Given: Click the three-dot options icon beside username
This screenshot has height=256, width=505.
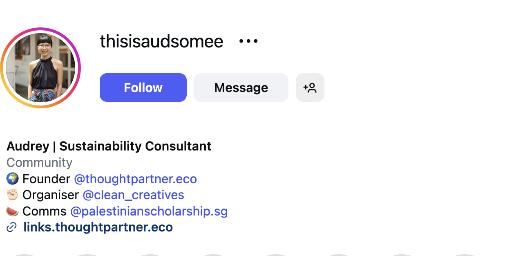Looking at the screenshot, I should point(248,40).
